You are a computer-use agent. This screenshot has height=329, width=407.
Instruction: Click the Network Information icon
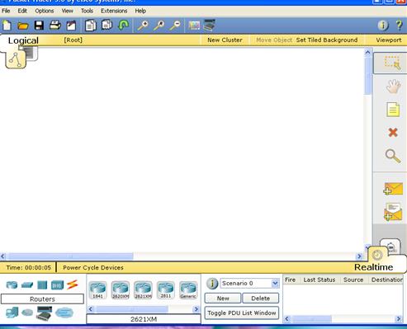pos(383,26)
